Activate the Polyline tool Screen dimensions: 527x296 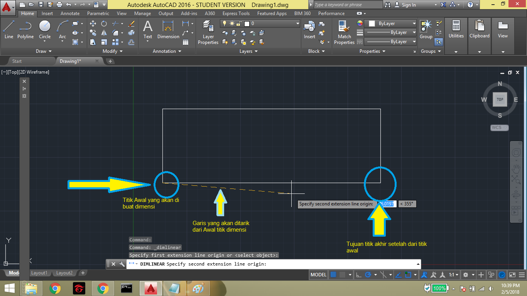(x=25, y=27)
